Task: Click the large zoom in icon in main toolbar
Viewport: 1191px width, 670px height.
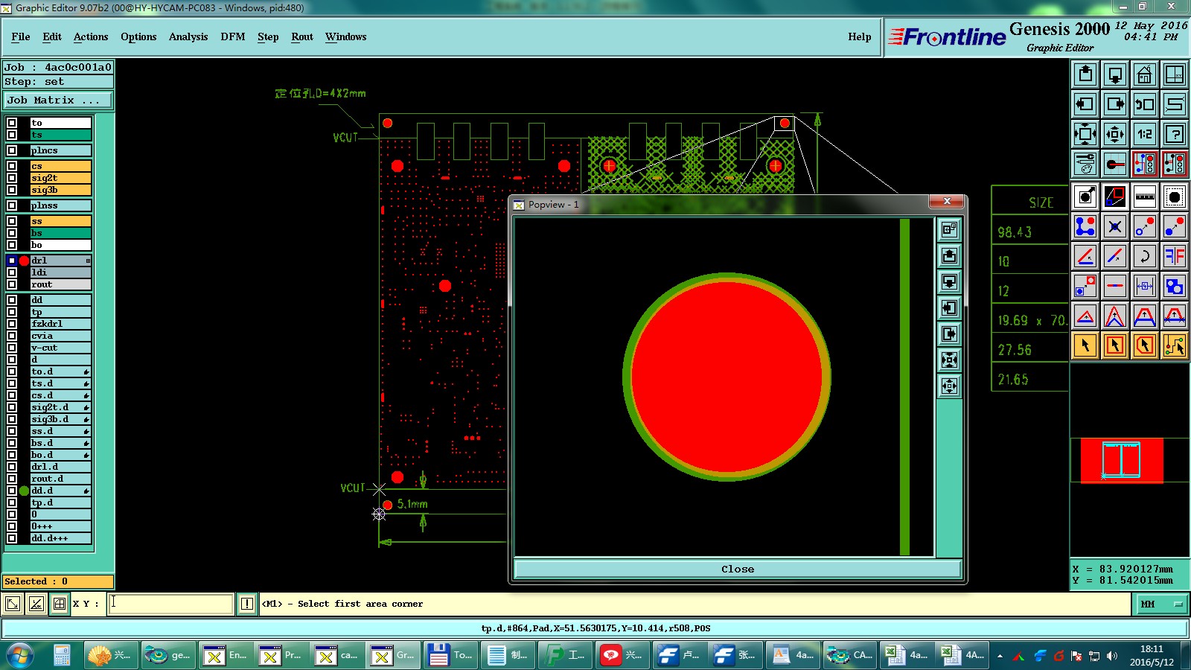Action: click(1085, 134)
